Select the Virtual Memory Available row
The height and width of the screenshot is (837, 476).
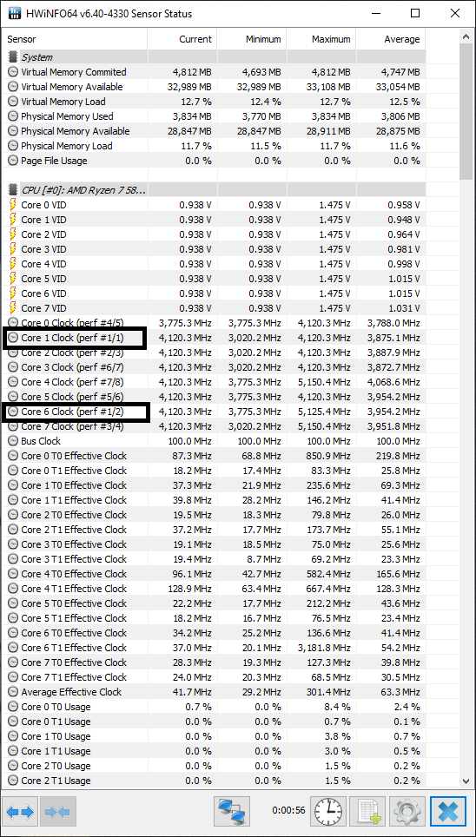point(215,87)
